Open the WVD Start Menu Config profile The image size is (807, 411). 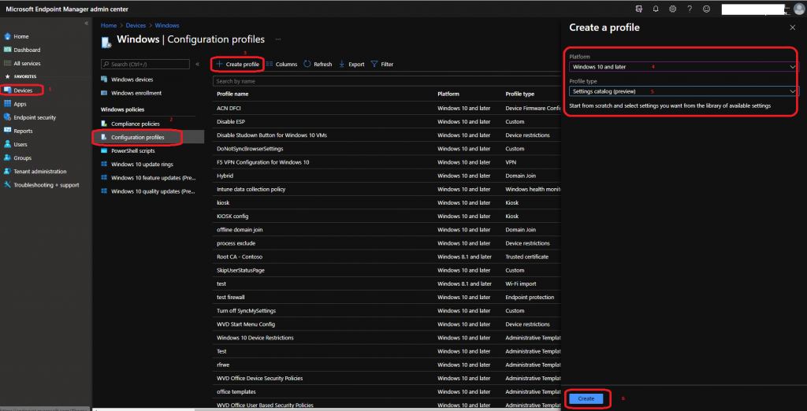point(246,324)
